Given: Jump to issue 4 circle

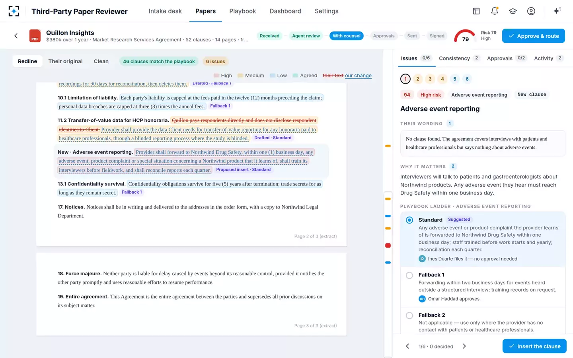Looking at the screenshot, I should click(x=442, y=79).
